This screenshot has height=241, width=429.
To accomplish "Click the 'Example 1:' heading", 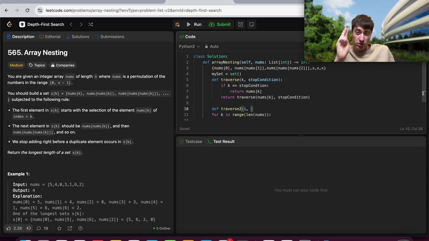I will pos(19,174).
